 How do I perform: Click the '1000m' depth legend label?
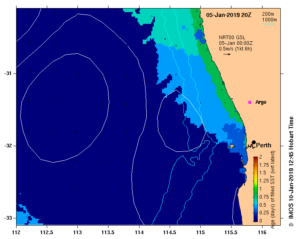tap(269, 20)
